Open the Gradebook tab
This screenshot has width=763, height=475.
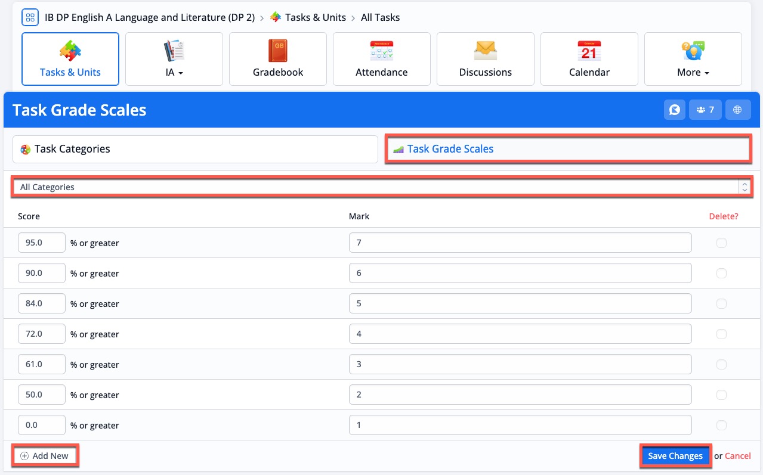tap(278, 59)
